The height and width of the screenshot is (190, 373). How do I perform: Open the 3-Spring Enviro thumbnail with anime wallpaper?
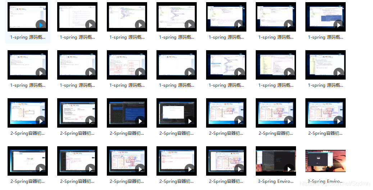pos(326,161)
